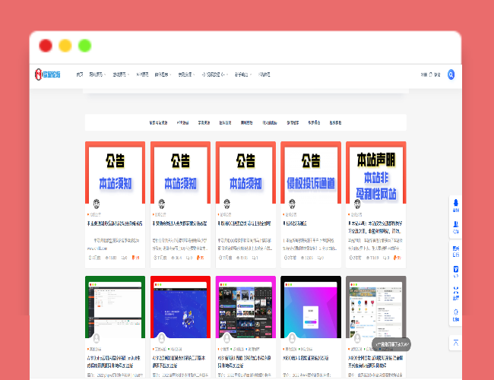
Task: Open the first item in the top navigation
Action: point(80,74)
